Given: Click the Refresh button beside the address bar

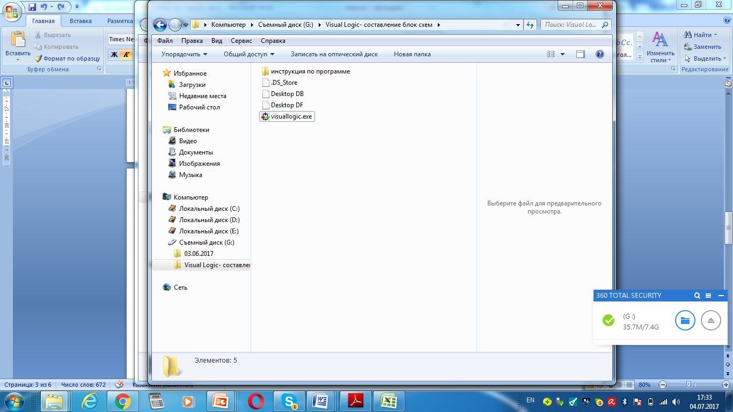Looking at the screenshot, I should 530,25.
